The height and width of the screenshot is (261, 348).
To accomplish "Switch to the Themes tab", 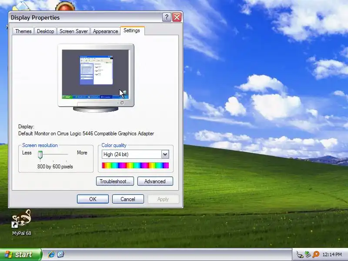I will coord(23,31).
